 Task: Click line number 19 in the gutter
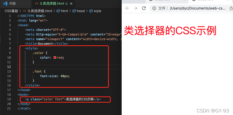pyautogui.click(x=9, y=99)
